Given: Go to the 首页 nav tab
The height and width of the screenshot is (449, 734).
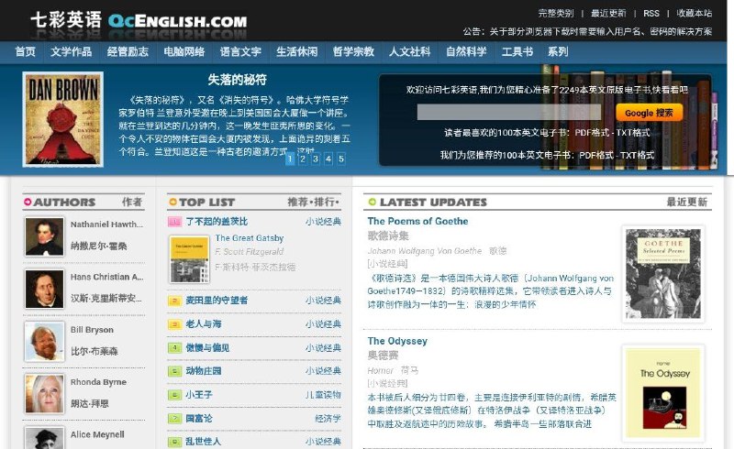Looking at the screenshot, I should (x=26, y=52).
